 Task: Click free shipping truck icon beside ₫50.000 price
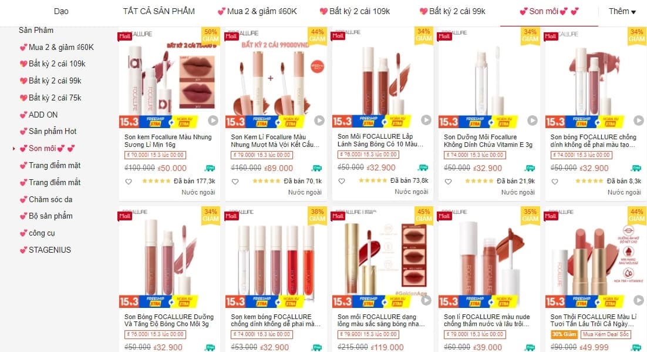pos(210,168)
